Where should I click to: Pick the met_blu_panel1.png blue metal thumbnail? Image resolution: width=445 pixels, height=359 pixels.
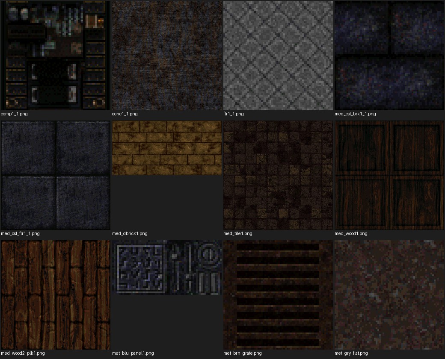click(166, 268)
